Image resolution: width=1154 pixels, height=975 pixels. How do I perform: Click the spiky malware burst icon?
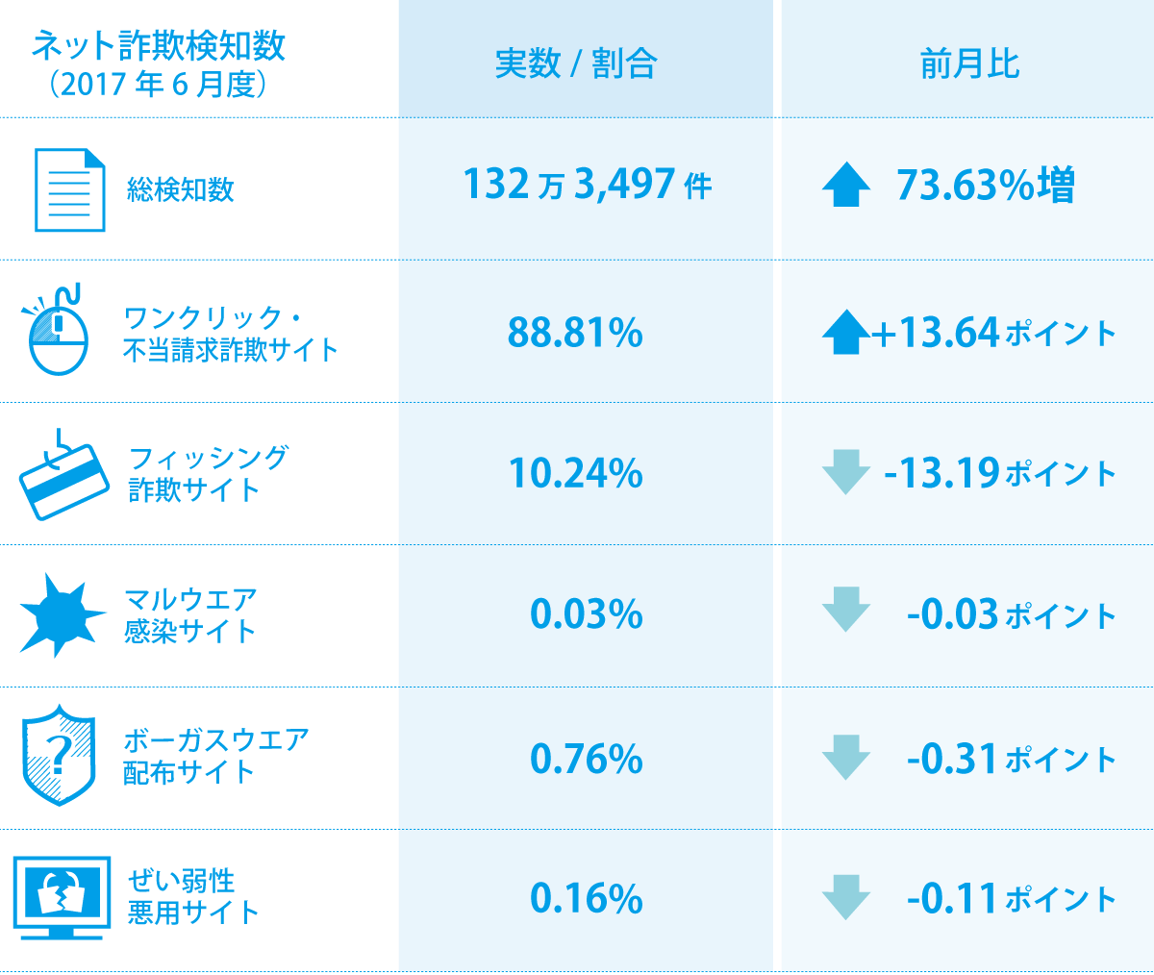pyautogui.click(x=63, y=615)
